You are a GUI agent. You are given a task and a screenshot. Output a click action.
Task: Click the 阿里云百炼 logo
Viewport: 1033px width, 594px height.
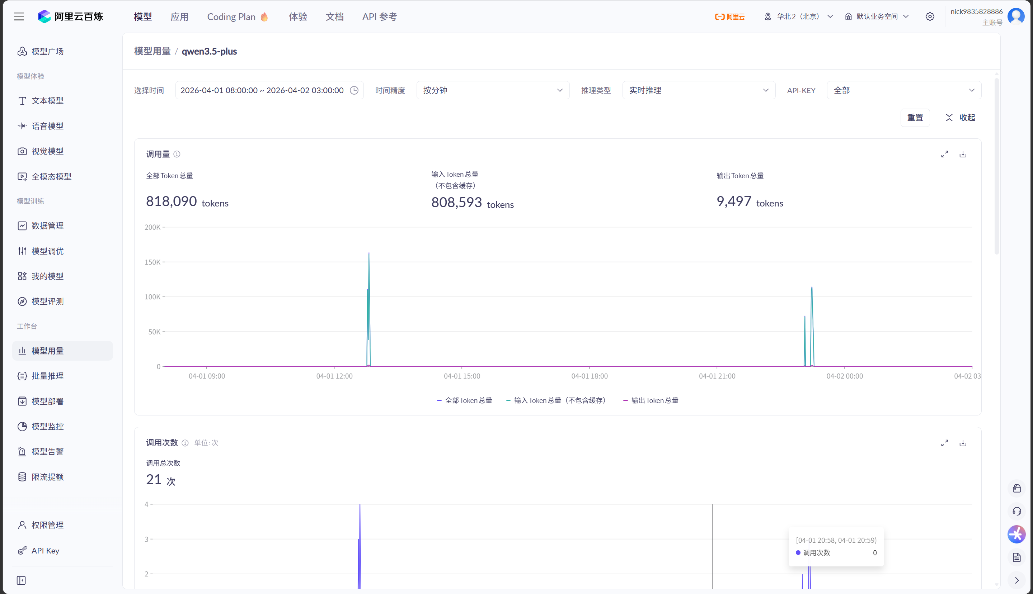point(70,16)
